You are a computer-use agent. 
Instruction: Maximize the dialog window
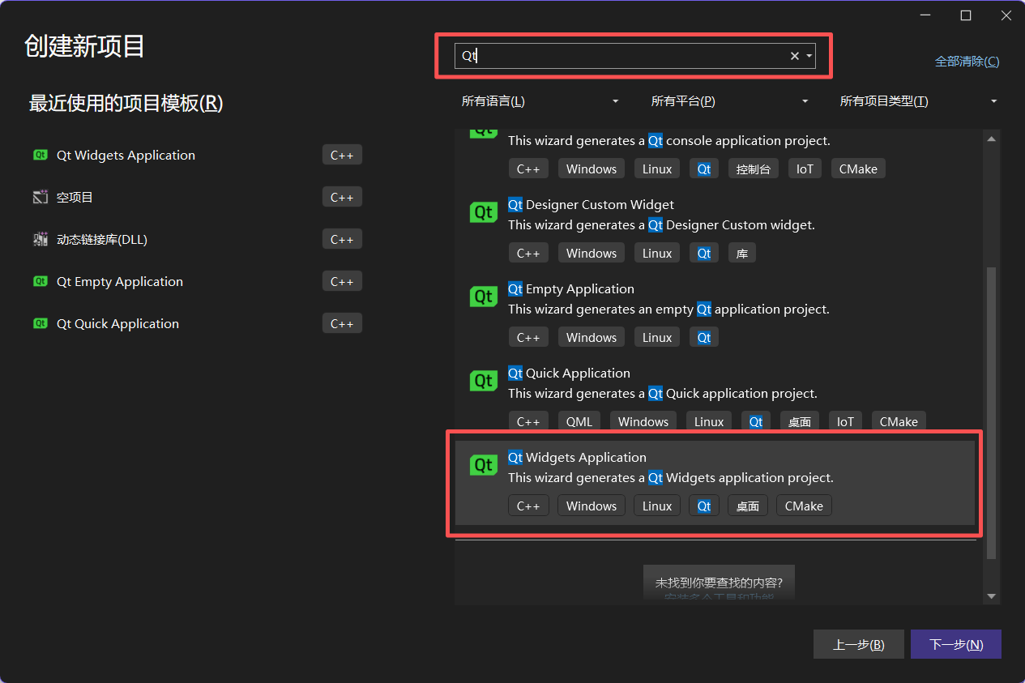(x=966, y=15)
